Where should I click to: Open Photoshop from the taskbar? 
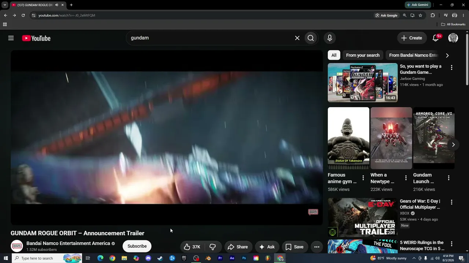244,258
